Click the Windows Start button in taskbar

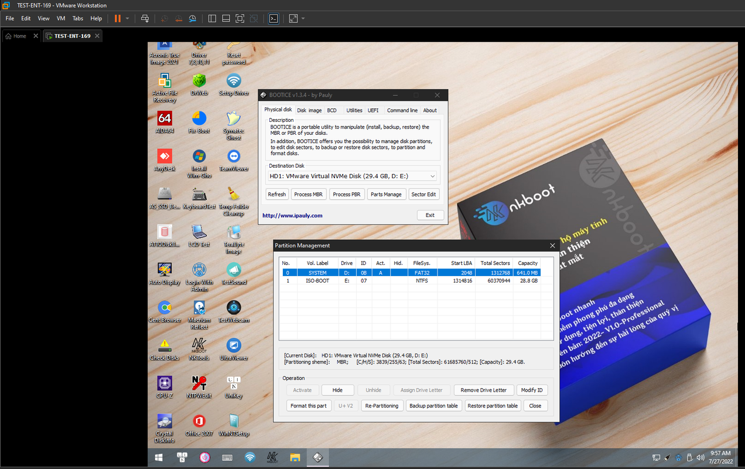click(x=159, y=457)
